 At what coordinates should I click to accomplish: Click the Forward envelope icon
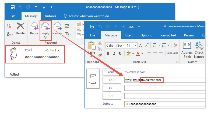pos(57,27)
